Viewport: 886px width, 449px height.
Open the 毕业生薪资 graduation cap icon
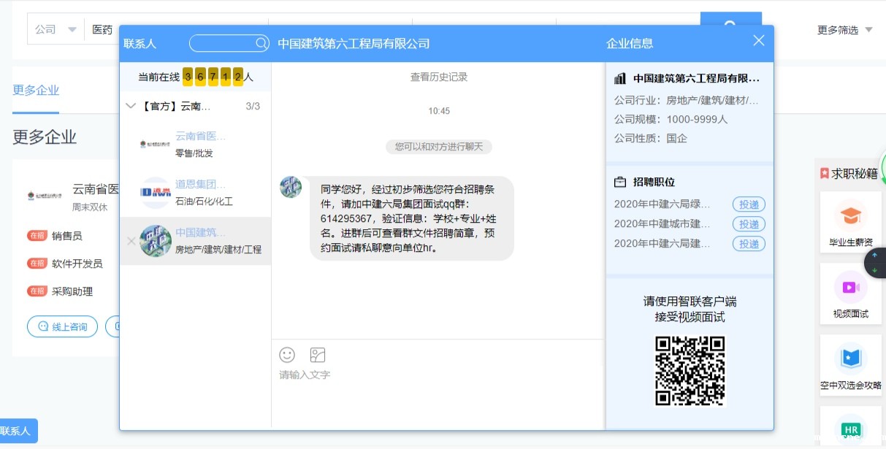pyautogui.click(x=850, y=216)
